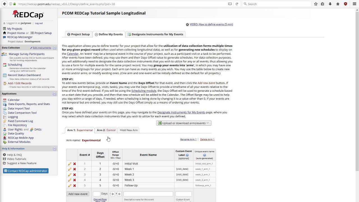359x202 pixels.
Task: Open Upload or download arrms/events dropdown
Action: 184,123
